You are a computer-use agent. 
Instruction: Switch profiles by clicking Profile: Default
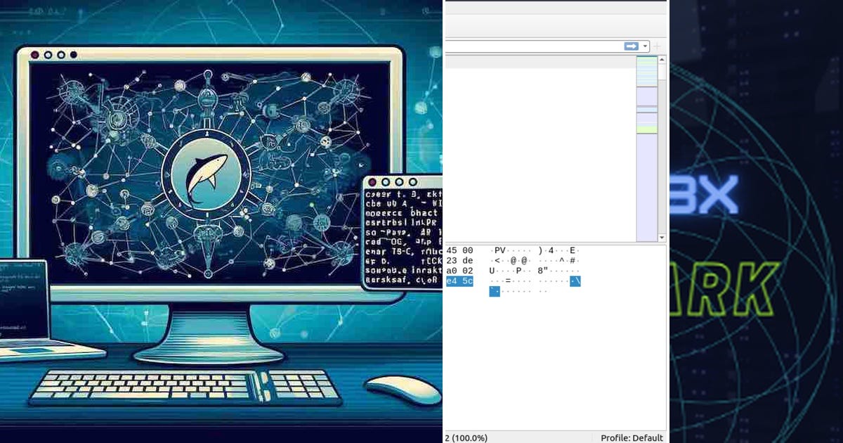[631, 437]
